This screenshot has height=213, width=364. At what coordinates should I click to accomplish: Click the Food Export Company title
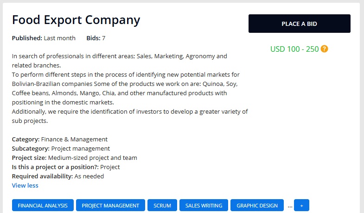(x=76, y=20)
